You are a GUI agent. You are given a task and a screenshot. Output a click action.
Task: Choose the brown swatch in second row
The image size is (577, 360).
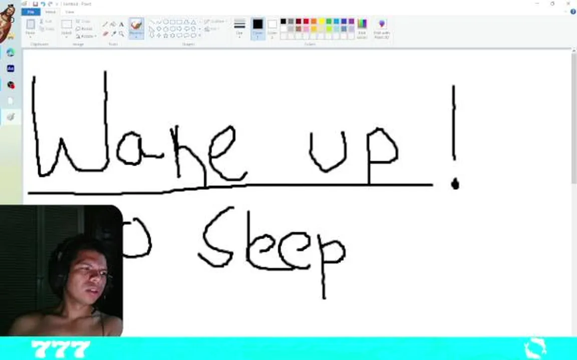point(299,28)
